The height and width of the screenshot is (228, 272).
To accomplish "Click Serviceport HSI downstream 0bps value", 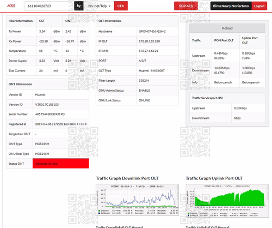I will (237, 118).
